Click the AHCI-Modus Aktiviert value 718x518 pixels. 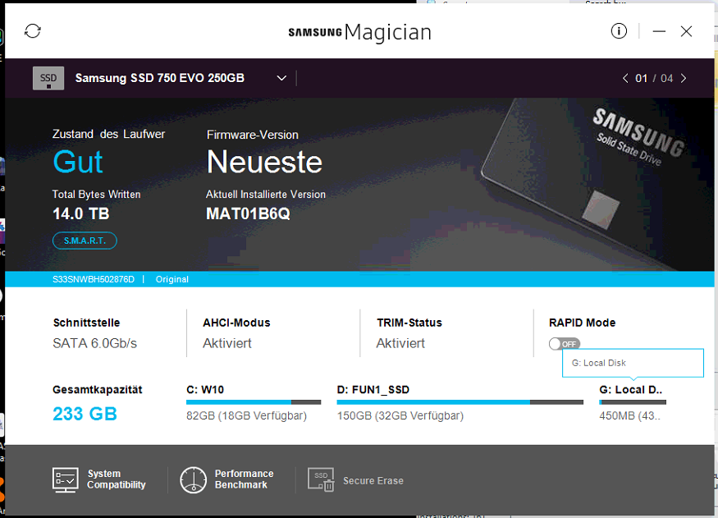coord(227,343)
